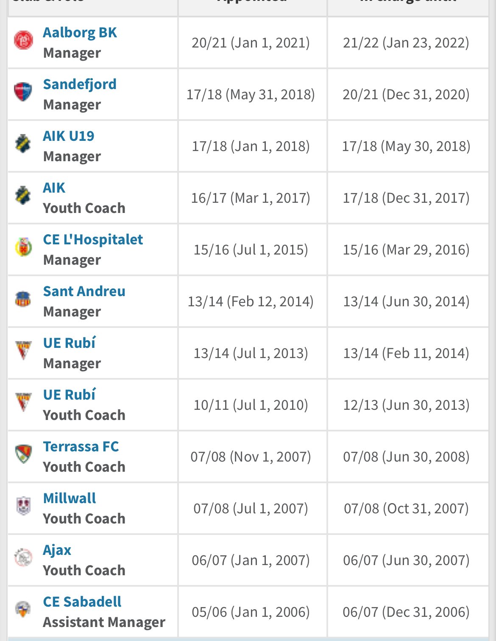The height and width of the screenshot is (641, 496).
Task: Open the Ajax club link
Action: click(x=57, y=550)
